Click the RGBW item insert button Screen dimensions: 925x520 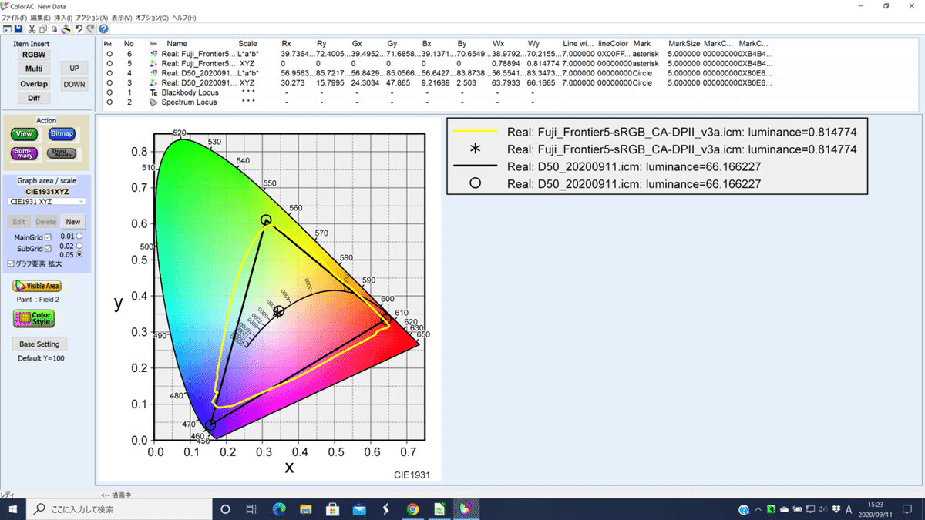click(33, 55)
